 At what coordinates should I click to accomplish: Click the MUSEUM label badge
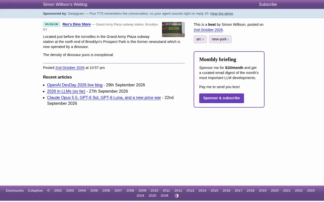point(52,24)
